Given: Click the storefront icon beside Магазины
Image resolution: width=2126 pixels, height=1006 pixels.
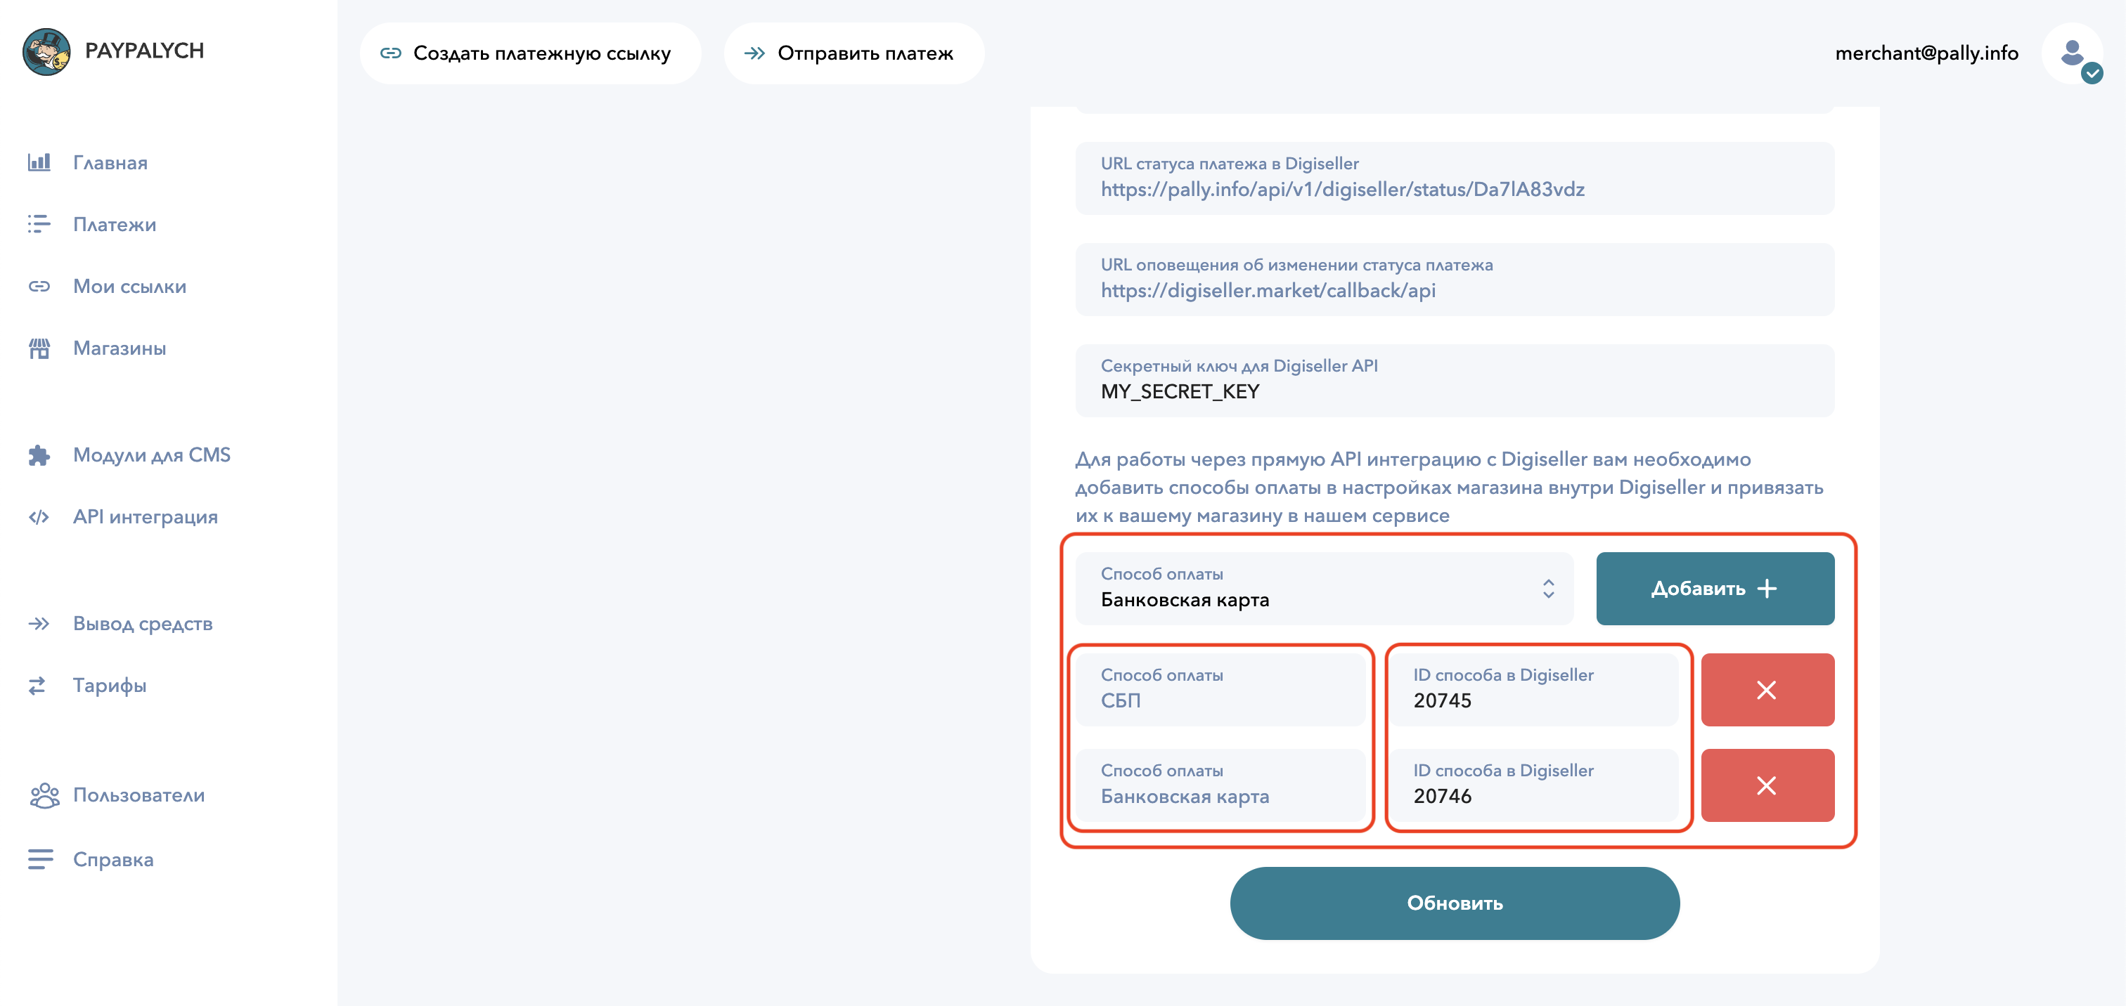Looking at the screenshot, I should coord(39,348).
